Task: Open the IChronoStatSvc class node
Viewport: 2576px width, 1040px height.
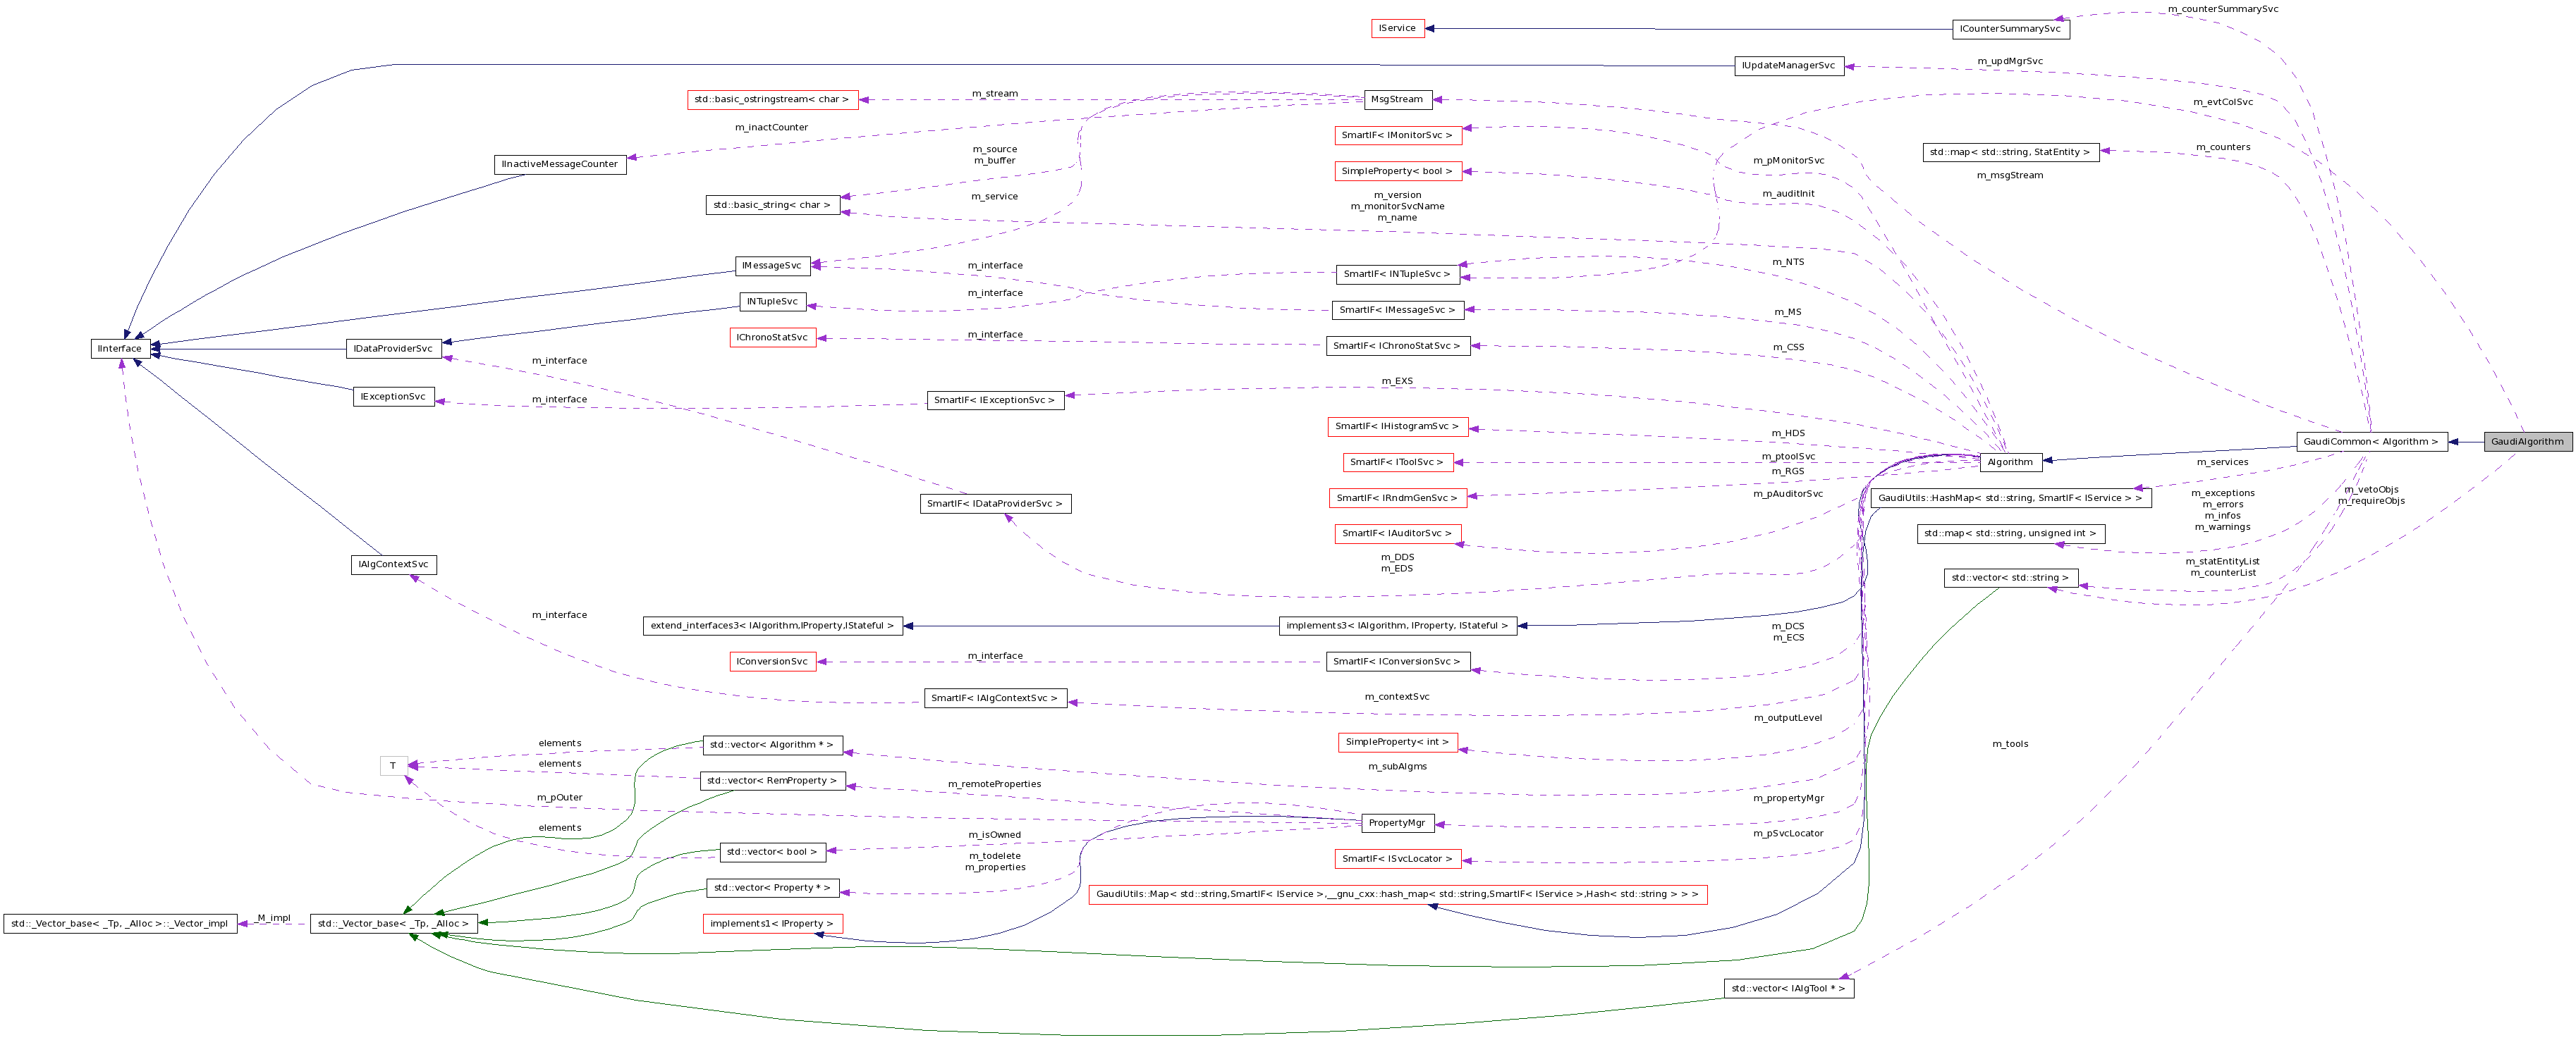Action: click(772, 337)
